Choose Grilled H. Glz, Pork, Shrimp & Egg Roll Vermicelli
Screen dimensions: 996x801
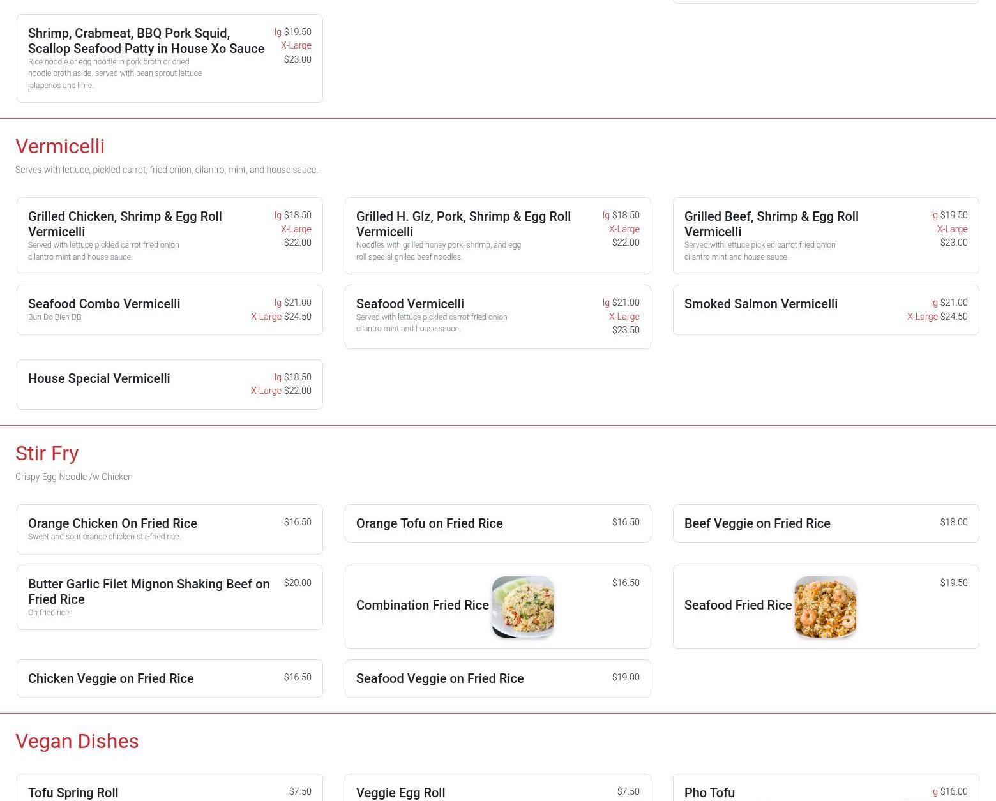click(498, 236)
